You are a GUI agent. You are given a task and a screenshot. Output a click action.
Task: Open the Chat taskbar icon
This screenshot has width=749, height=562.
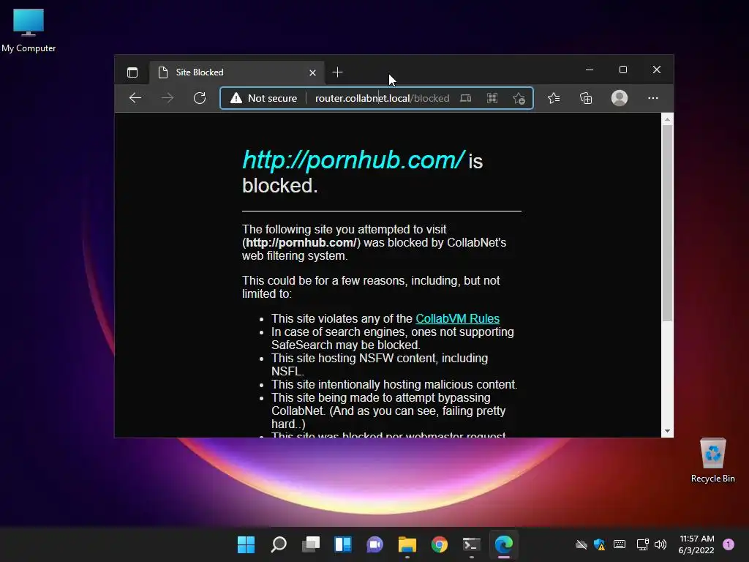pyautogui.click(x=375, y=544)
